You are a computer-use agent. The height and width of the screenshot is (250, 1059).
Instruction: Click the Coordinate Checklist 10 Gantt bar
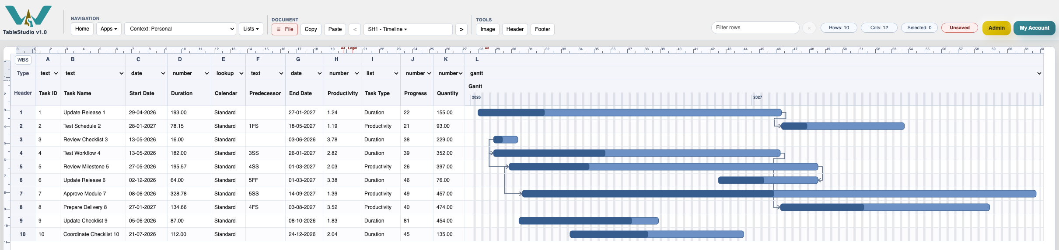click(x=657, y=234)
